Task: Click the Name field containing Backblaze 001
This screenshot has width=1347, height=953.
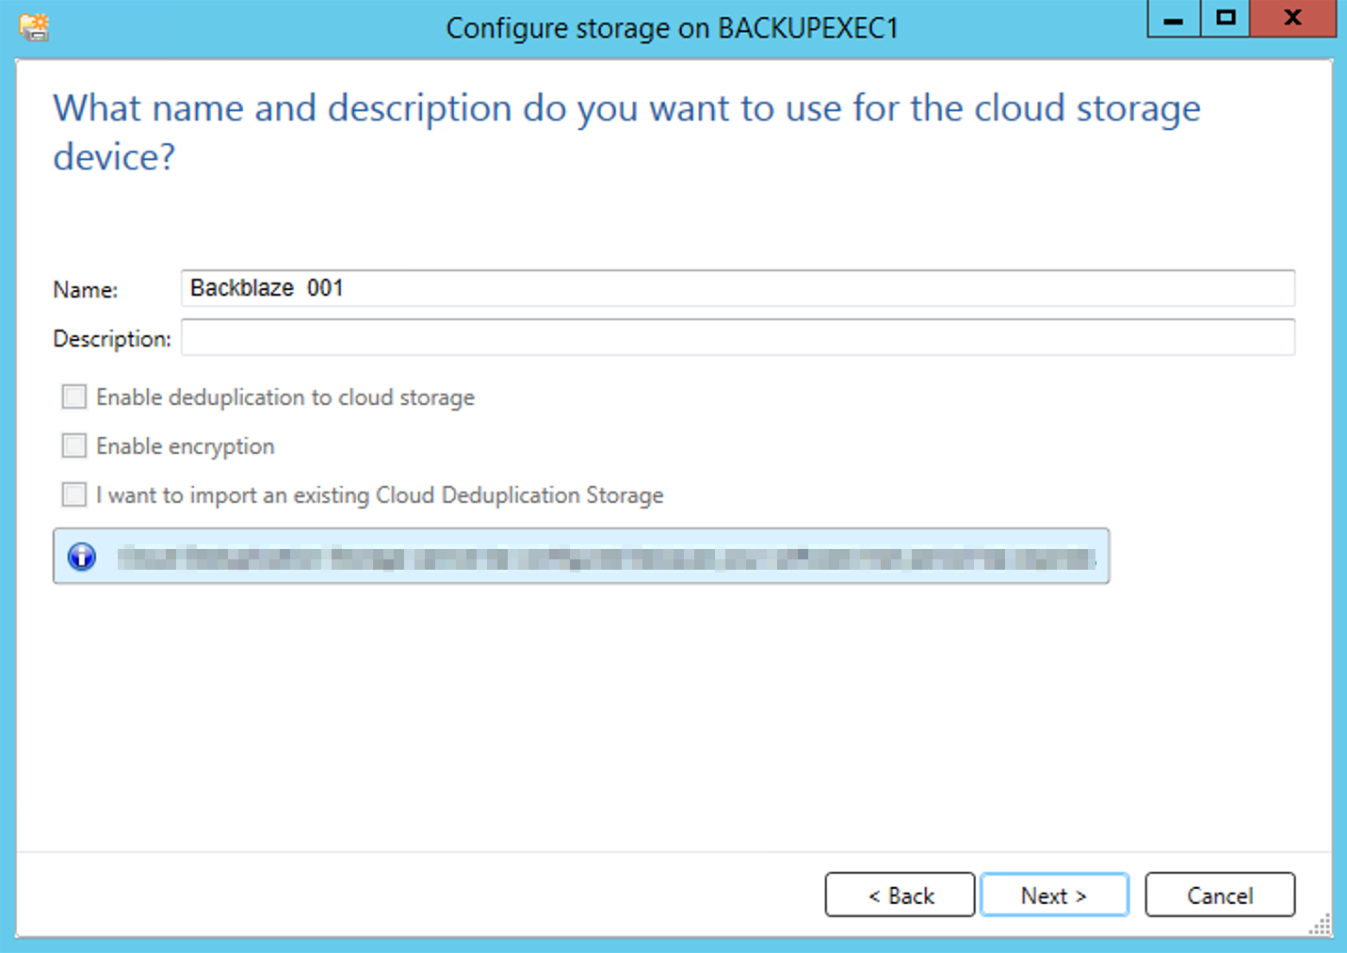Action: (738, 288)
